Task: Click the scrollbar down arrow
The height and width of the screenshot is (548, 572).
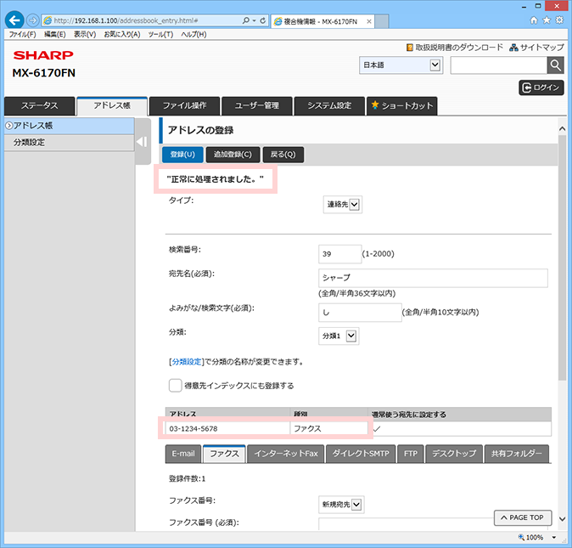Action: pyautogui.click(x=562, y=519)
